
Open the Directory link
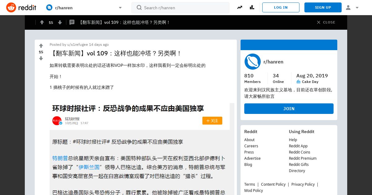[x=297, y=171]
